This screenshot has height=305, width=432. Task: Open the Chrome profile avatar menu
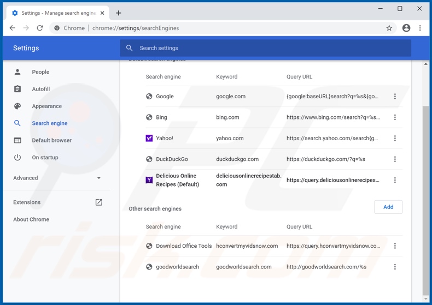pyautogui.click(x=406, y=28)
